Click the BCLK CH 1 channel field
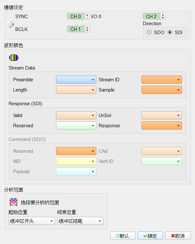 [x=76, y=29]
